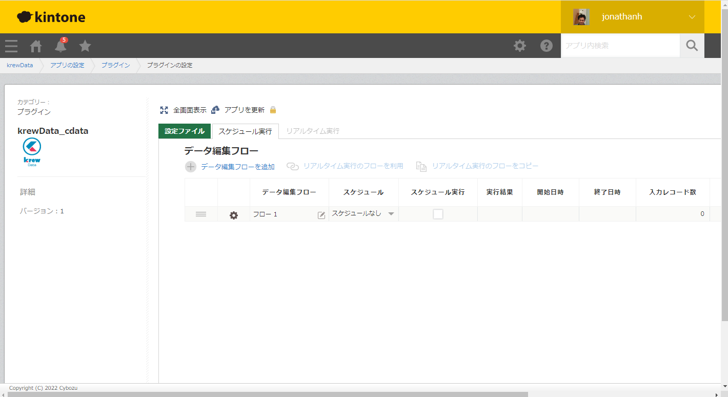Click the 全画面表示 label
Screen dimensions: 728x397
(190, 110)
